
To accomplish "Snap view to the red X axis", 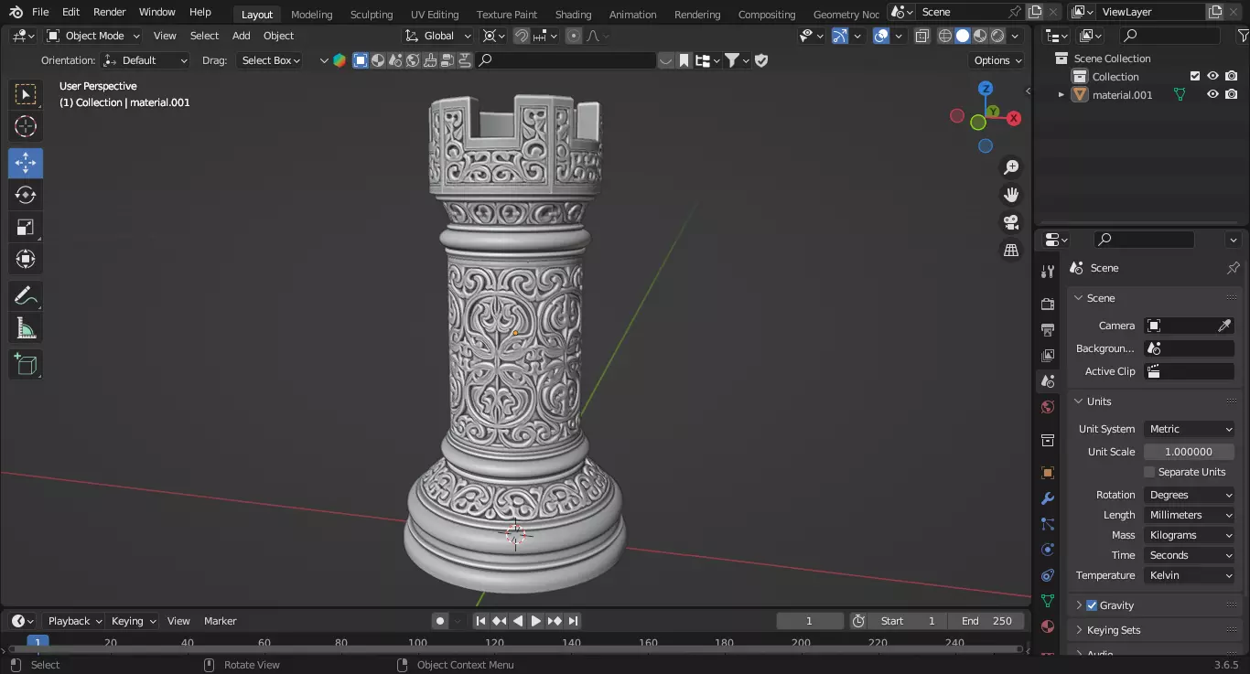I will pos(1014,118).
